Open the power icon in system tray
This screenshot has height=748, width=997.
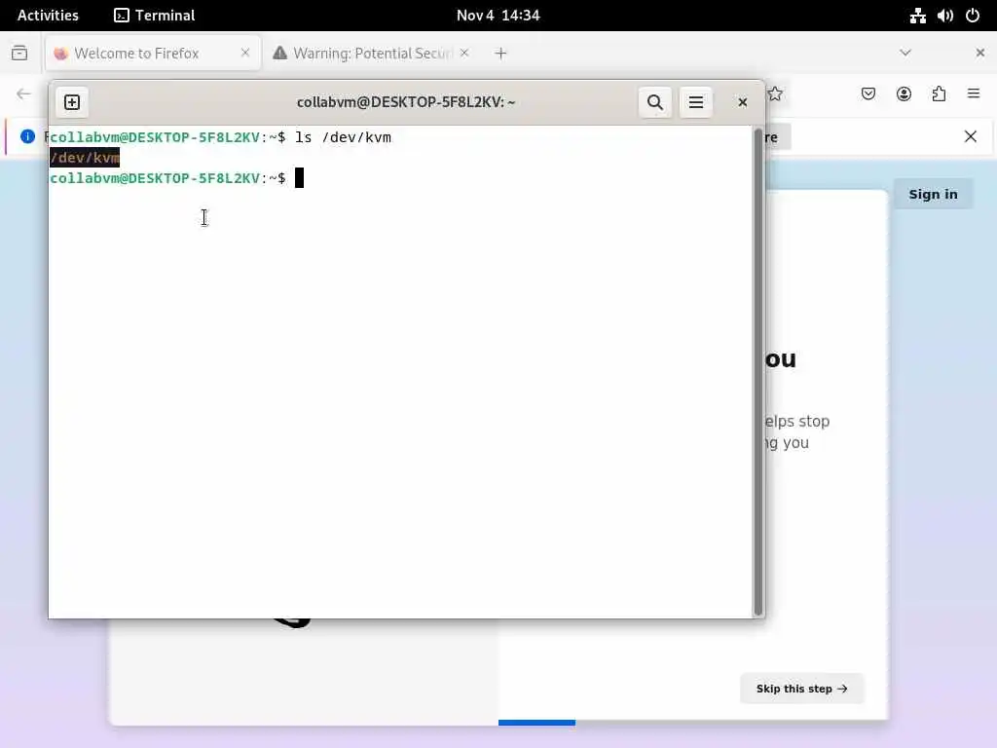pyautogui.click(x=973, y=16)
